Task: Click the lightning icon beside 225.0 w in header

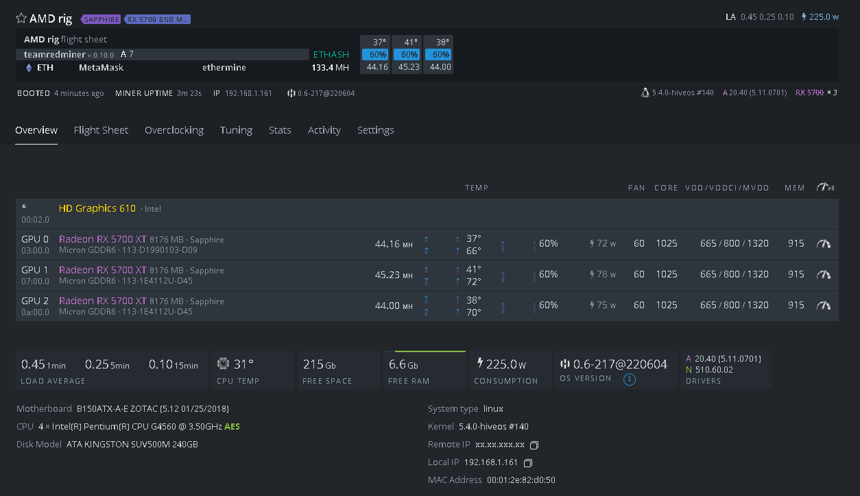Action: pos(804,16)
